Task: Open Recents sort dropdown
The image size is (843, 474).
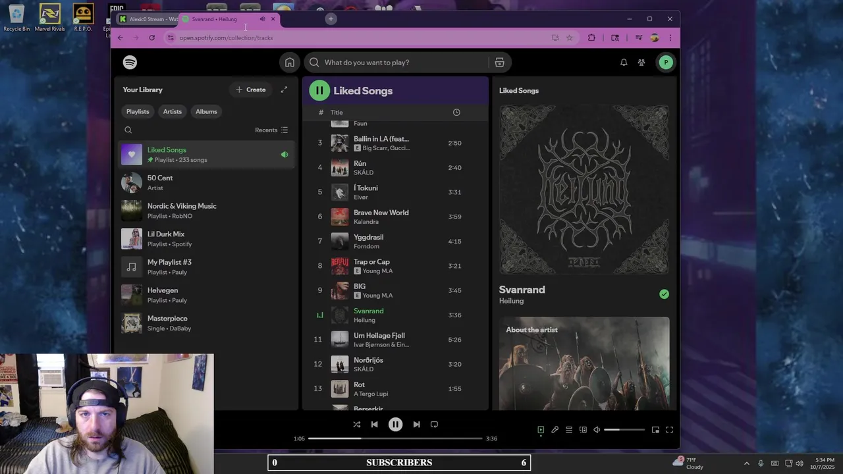Action: [271, 130]
